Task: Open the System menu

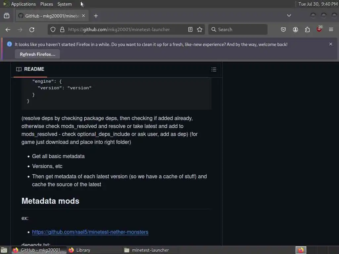Action: tap(65, 4)
